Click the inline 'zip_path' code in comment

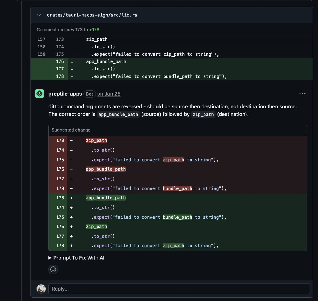[x=203, y=115]
